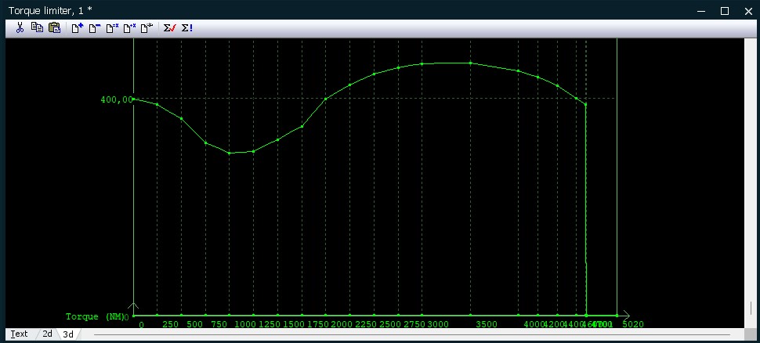
Task: Click the set-value page '=x' icon
Action: [x=112, y=28]
